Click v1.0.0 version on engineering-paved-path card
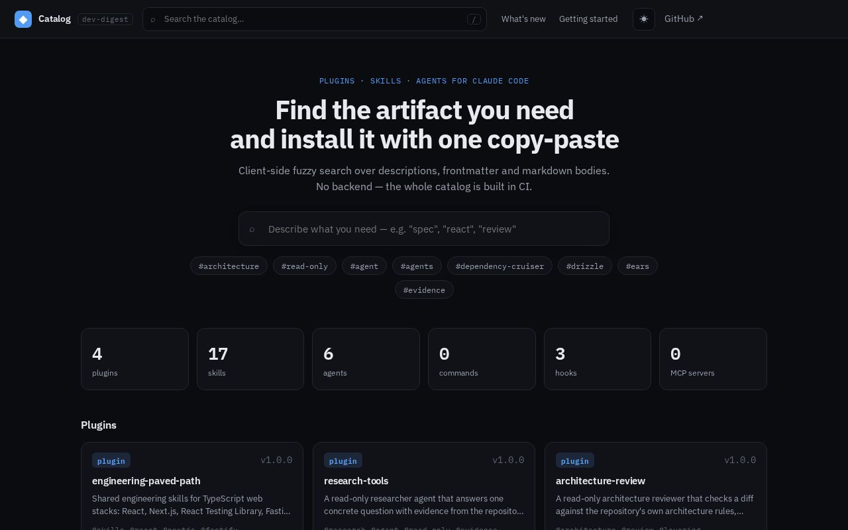848x530 pixels. [x=276, y=460]
